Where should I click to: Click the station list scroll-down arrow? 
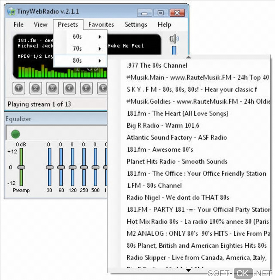pos(188,270)
